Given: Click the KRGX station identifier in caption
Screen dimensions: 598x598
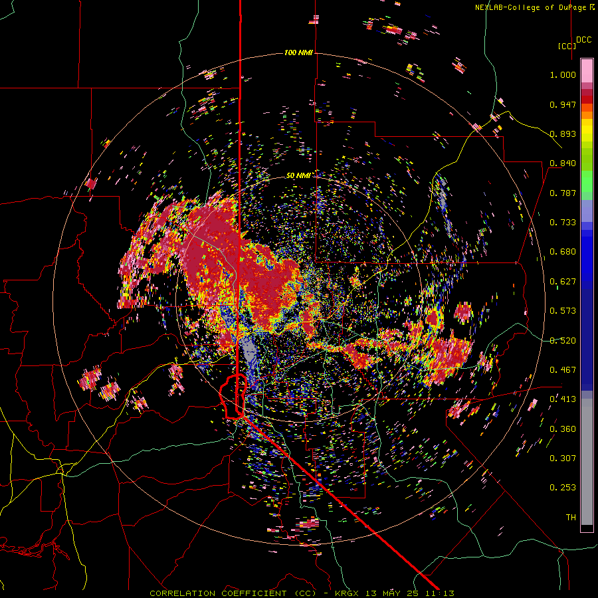Looking at the screenshot, I should pos(348,593).
